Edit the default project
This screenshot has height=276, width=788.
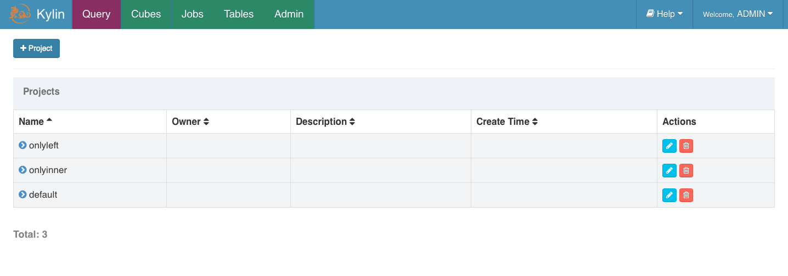point(669,195)
